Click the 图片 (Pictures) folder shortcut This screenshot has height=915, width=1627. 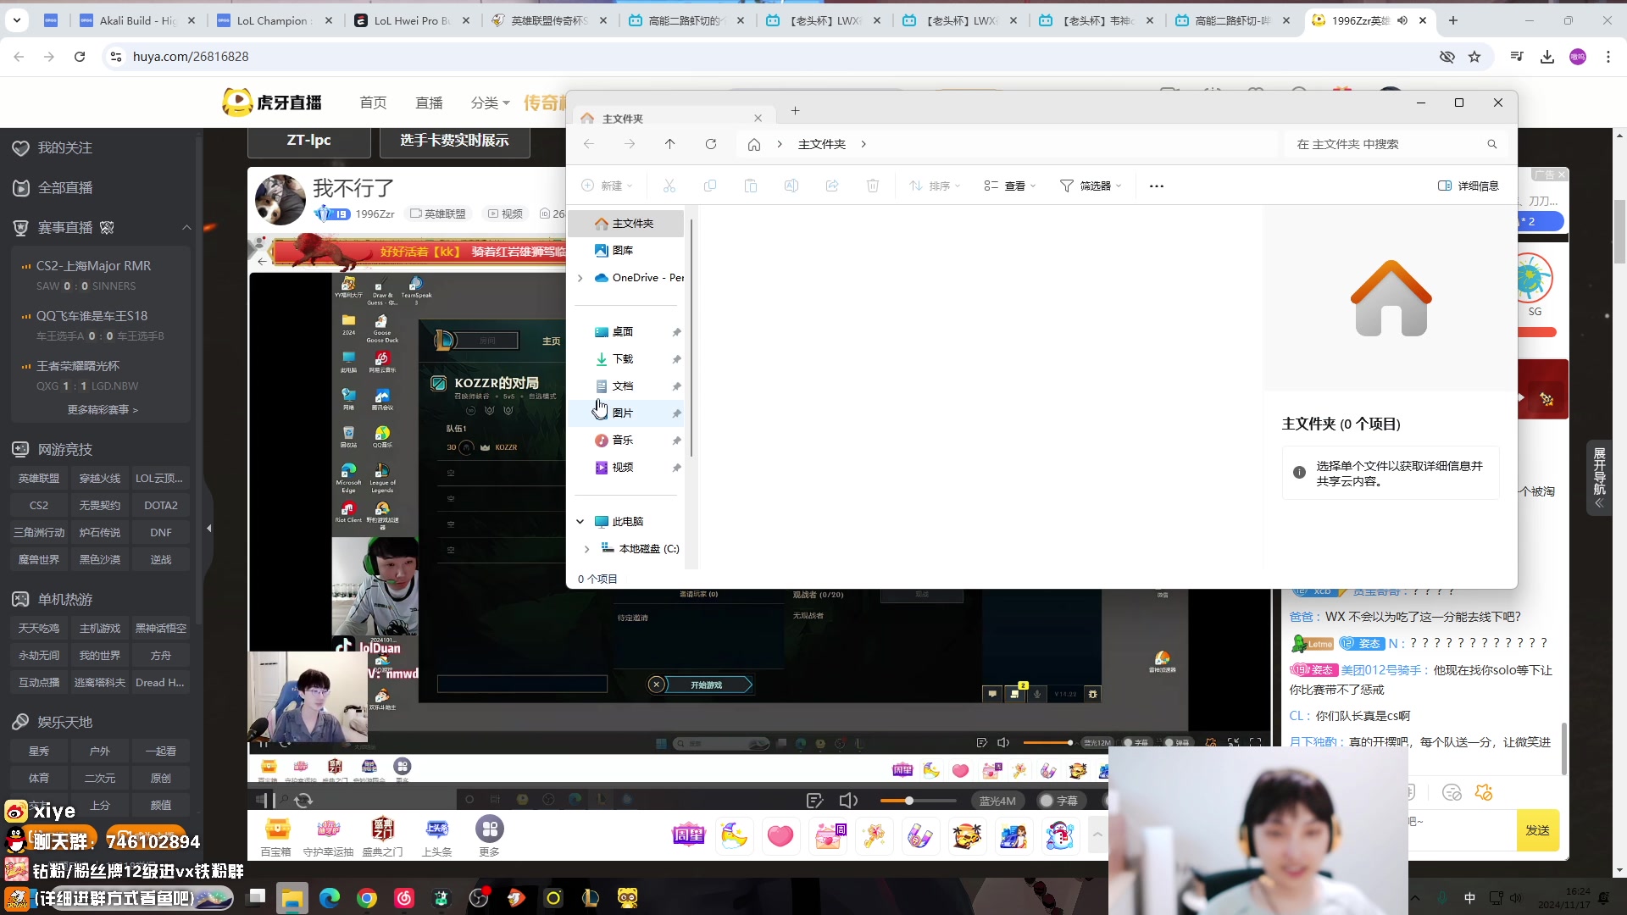pos(623,413)
